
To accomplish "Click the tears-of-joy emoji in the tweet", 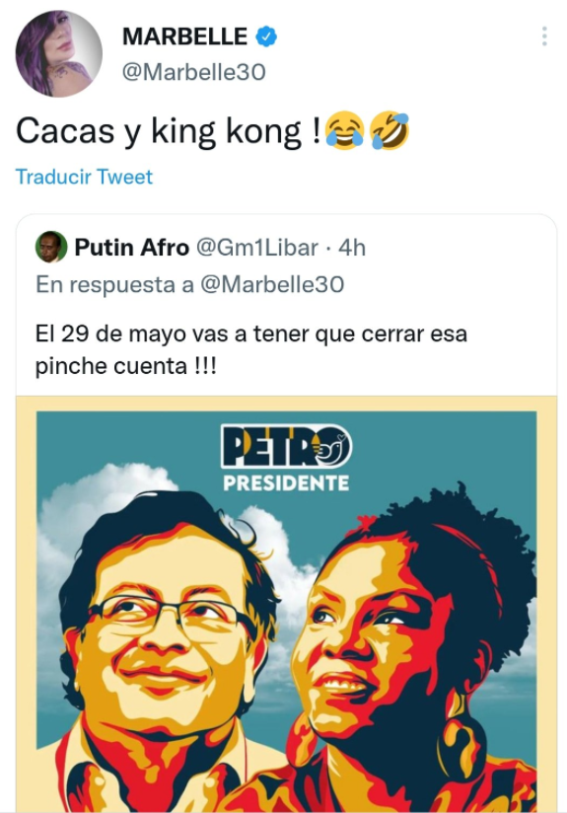I will 345,131.
